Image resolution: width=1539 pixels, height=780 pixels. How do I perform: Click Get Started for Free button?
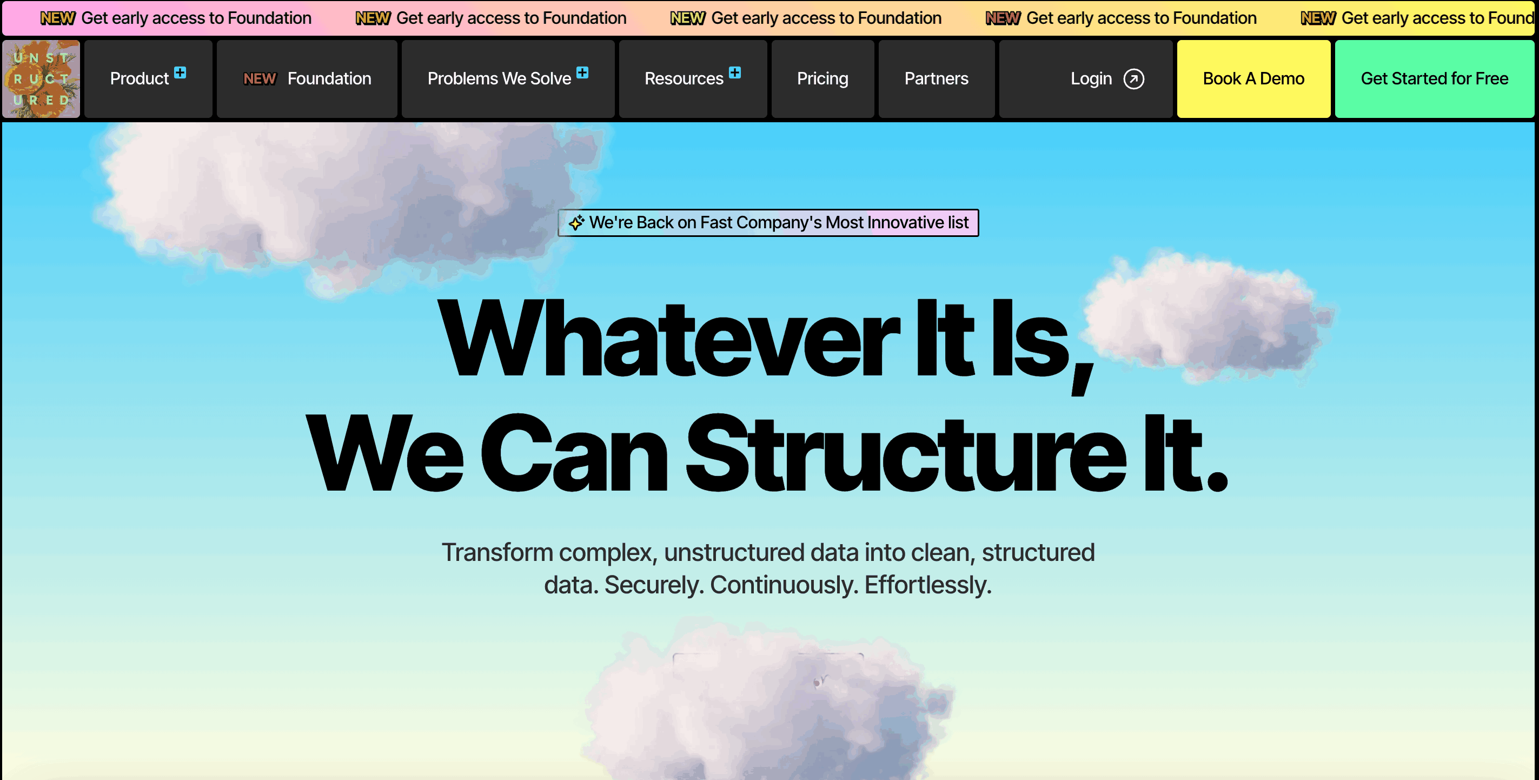[x=1435, y=79]
